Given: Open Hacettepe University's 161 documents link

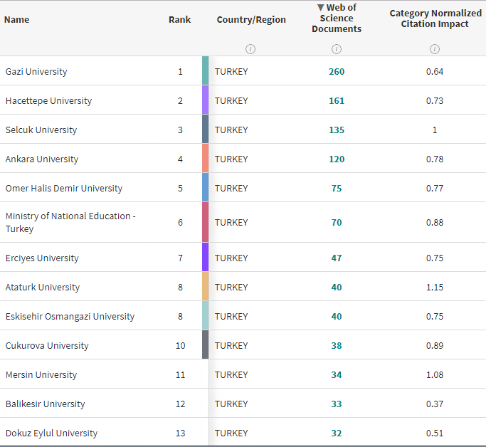Looking at the screenshot, I should (x=337, y=100).
